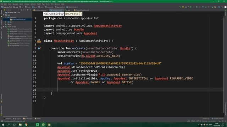The image size is (227, 127).
Task: Open the View menu
Action: coord(10,4)
